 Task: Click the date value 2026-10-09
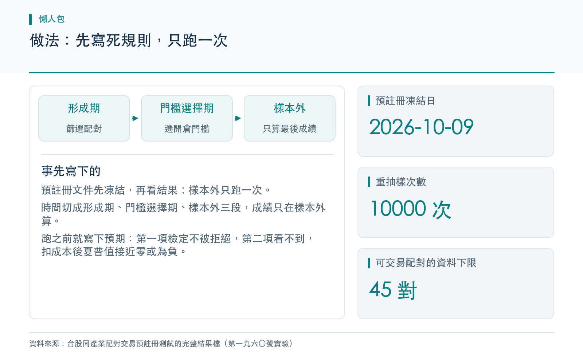(421, 127)
